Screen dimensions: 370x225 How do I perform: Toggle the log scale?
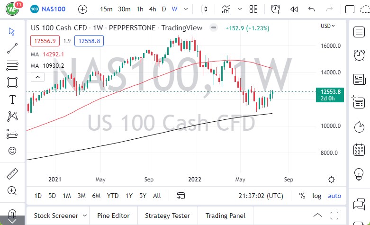[x=316, y=196]
